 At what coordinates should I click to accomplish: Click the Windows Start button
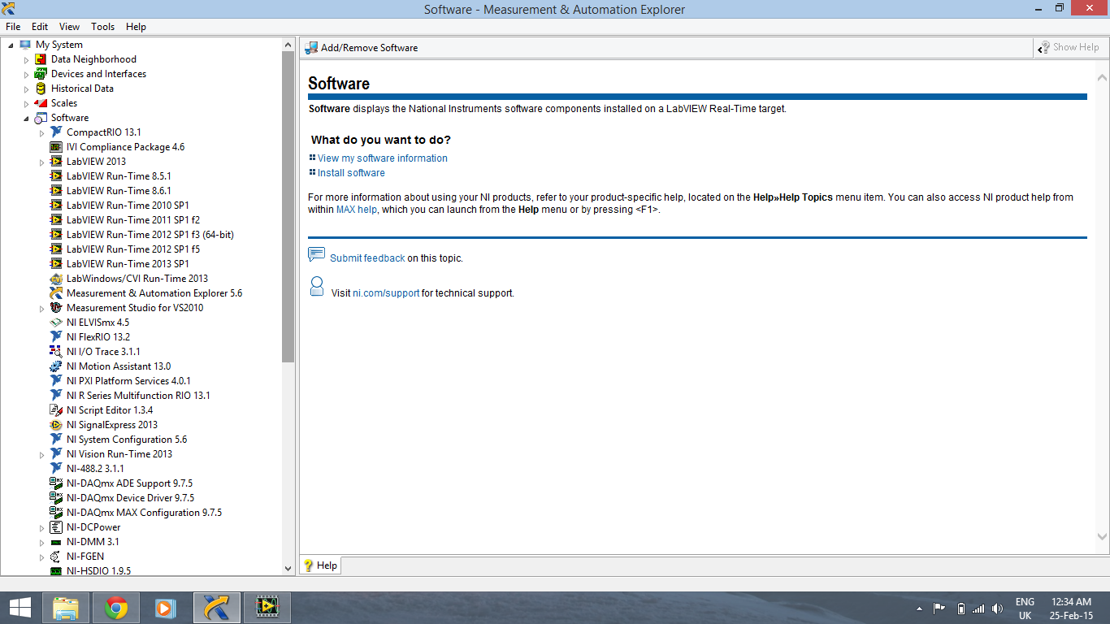(x=20, y=607)
